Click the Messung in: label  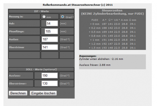click(x=16, y=17)
